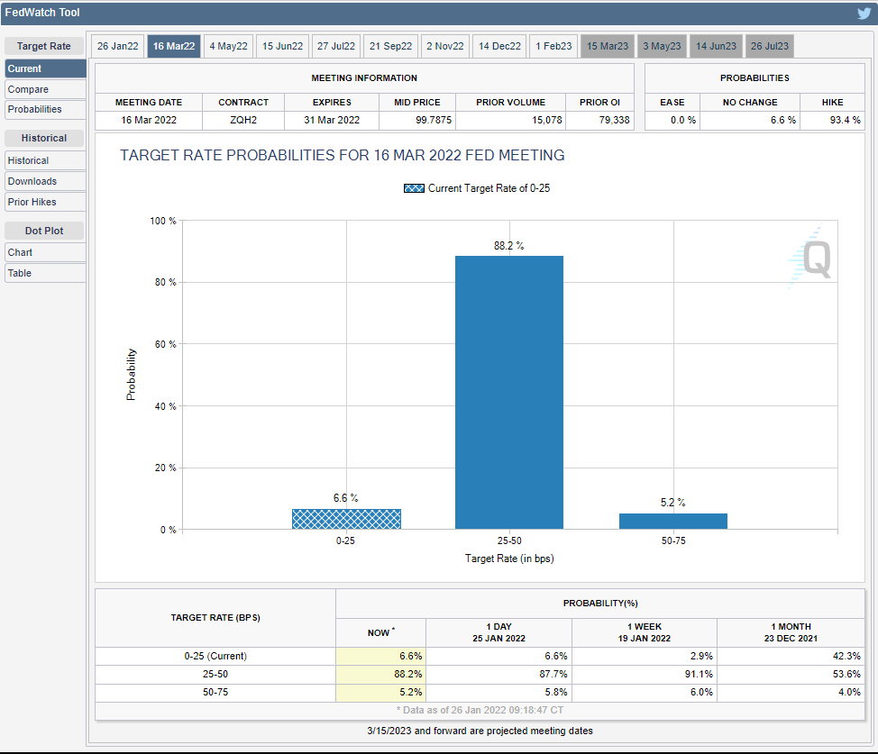The width and height of the screenshot is (878, 754).
Task: Click the hatched 0-25 bar in chart
Action: click(346, 519)
